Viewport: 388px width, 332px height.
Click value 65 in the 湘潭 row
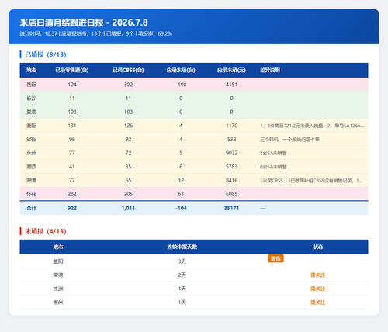[128, 180]
